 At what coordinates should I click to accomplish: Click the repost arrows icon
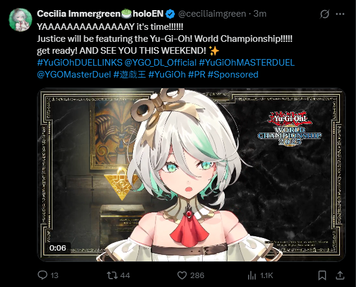(x=112, y=276)
